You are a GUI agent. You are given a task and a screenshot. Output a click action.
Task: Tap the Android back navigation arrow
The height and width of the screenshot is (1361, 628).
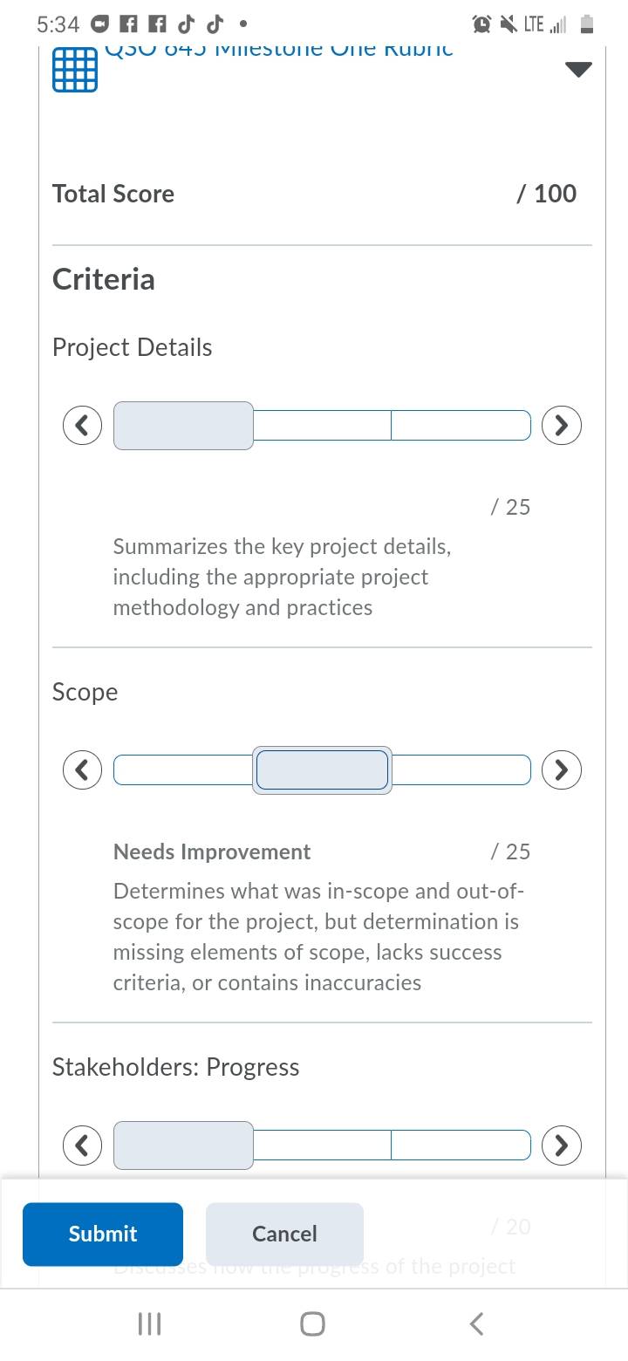click(476, 1324)
